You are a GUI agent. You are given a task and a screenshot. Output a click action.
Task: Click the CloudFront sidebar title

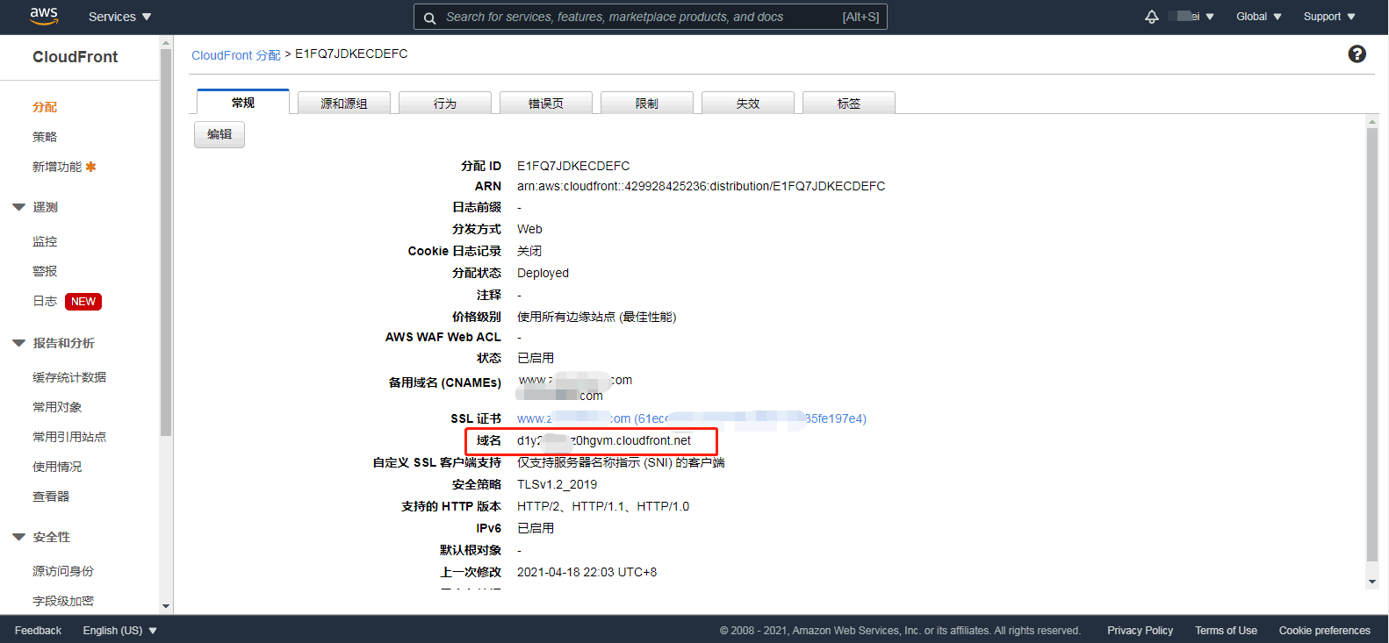tap(75, 57)
